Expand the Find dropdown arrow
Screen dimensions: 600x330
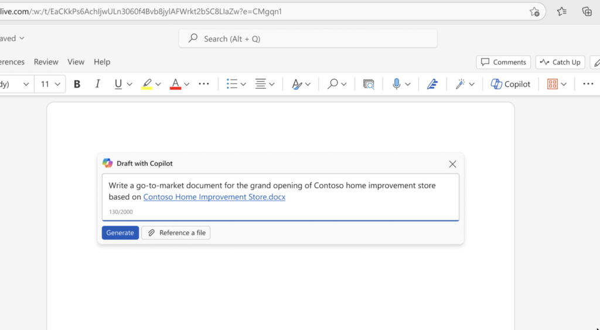tap(343, 84)
